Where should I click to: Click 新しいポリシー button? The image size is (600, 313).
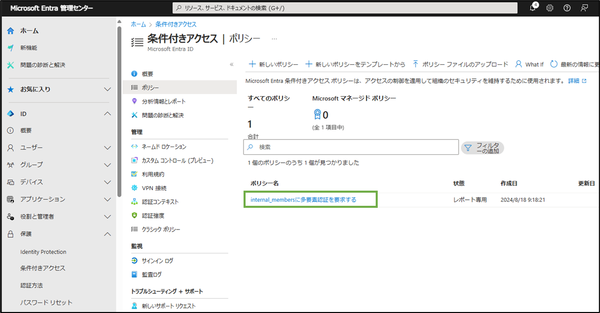point(273,64)
